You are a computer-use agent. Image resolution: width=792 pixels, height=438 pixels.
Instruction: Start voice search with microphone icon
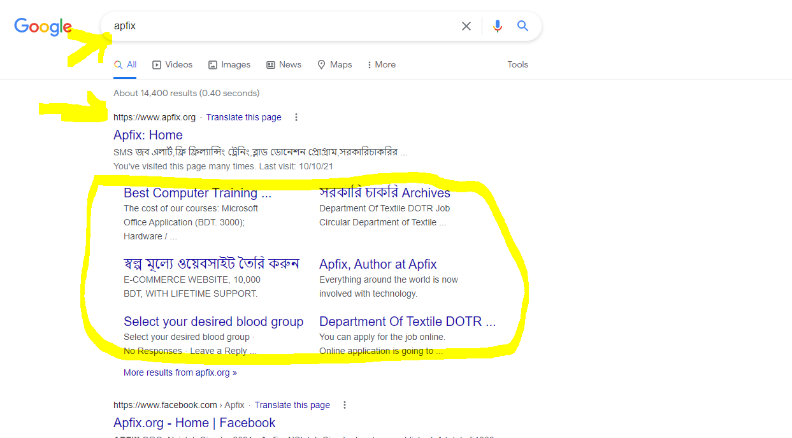[x=498, y=26]
